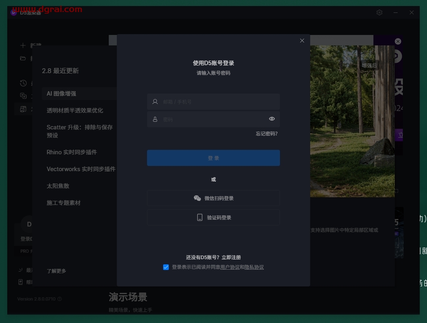
Task: Click the 增强后 image label
Action: click(x=369, y=65)
